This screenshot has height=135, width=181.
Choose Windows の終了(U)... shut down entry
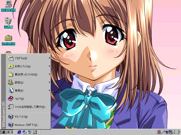(x=28, y=125)
